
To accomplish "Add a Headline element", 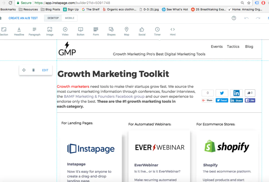I will [19, 32].
